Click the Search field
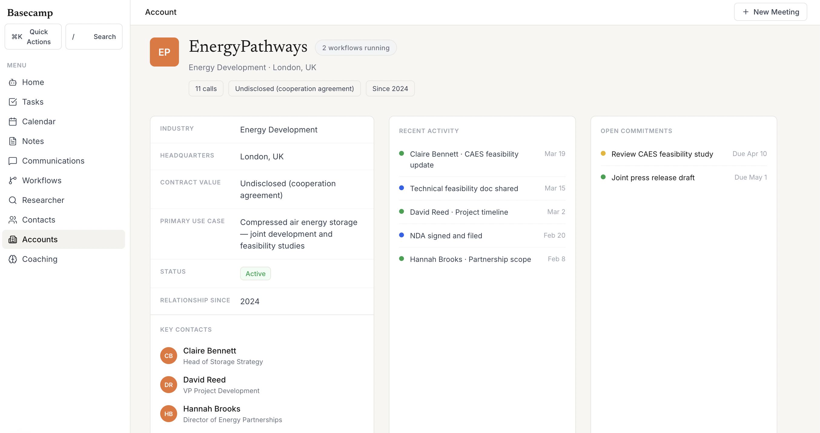 [x=94, y=37]
